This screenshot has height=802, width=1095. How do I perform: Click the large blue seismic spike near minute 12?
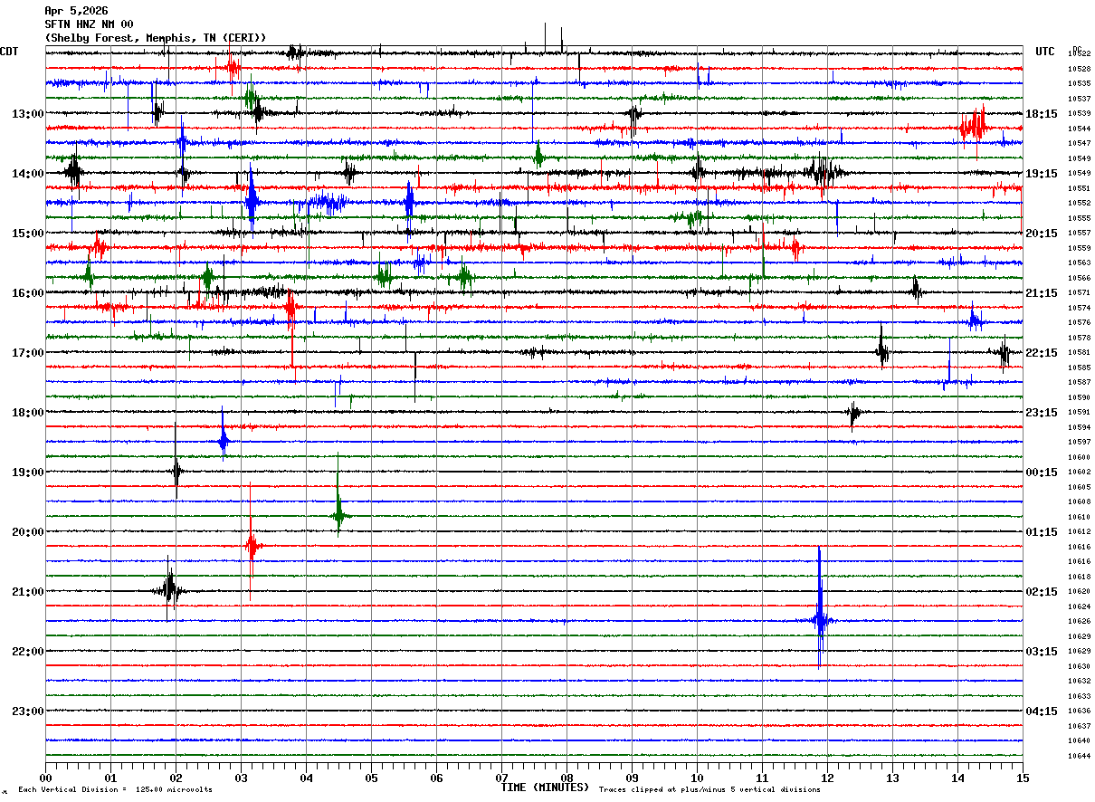tap(820, 608)
